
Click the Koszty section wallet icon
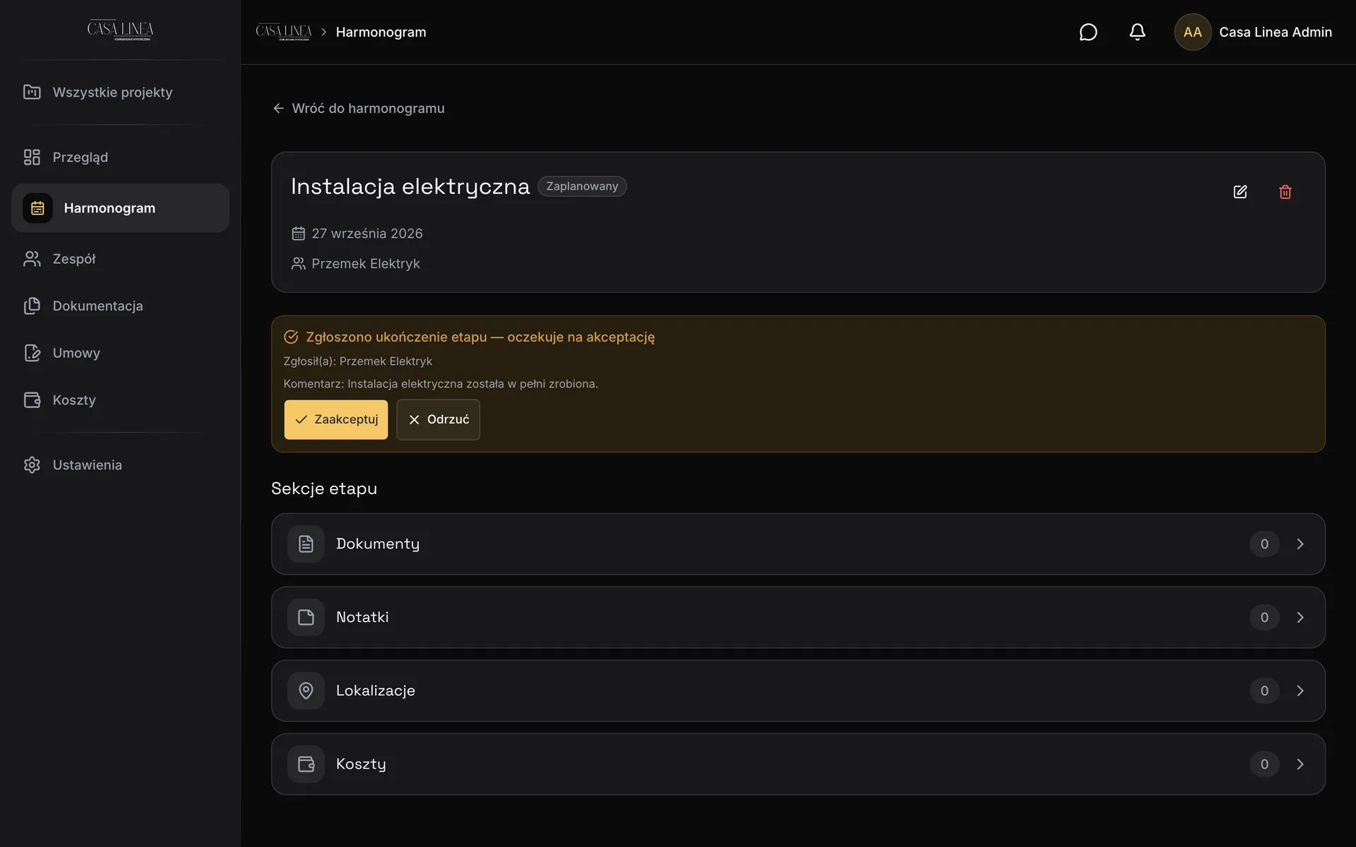tap(306, 764)
